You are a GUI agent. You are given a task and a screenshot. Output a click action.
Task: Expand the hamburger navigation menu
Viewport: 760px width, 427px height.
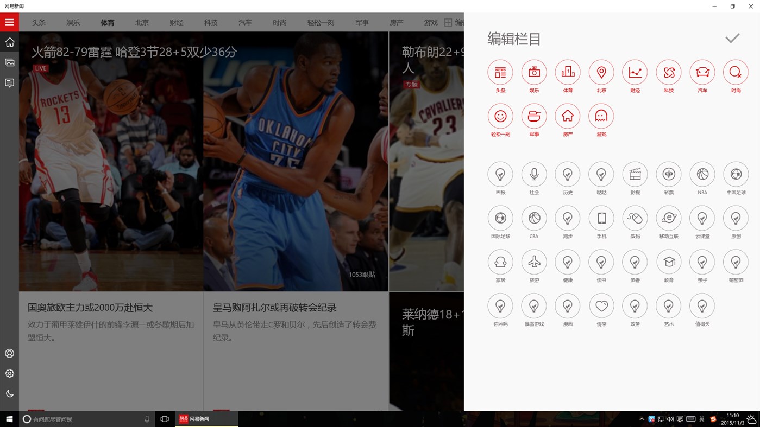coord(9,22)
